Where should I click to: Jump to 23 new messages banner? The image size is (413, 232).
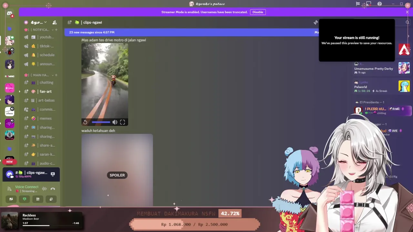(x=192, y=32)
